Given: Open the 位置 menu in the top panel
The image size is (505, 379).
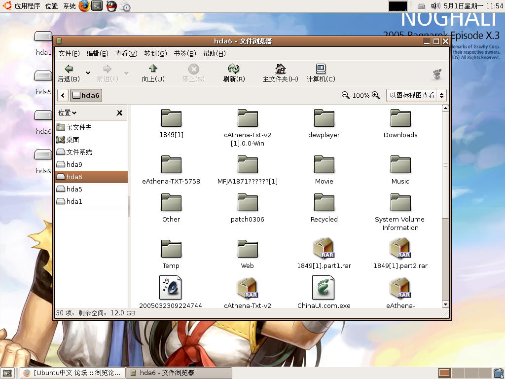Looking at the screenshot, I should point(51,6).
